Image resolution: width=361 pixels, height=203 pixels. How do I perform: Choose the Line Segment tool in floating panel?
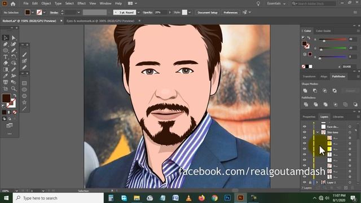(24, 109)
